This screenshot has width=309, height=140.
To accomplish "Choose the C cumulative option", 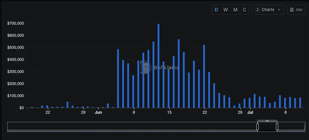I will (245, 10).
